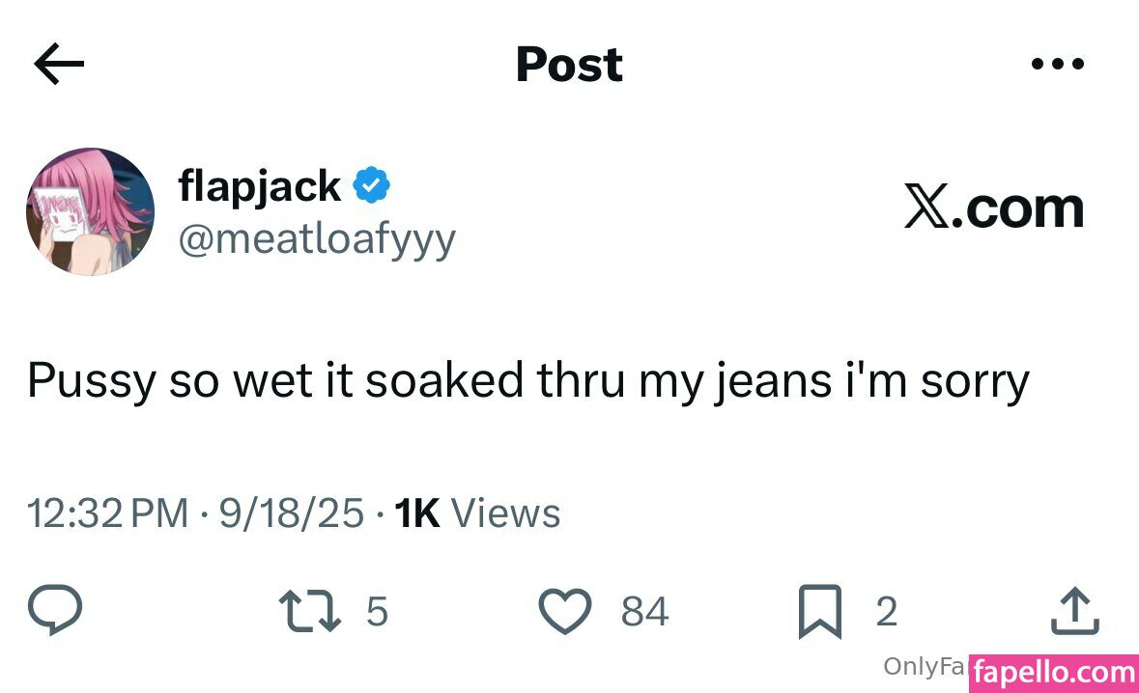Click the like count of 84

click(x=644, y=612)
